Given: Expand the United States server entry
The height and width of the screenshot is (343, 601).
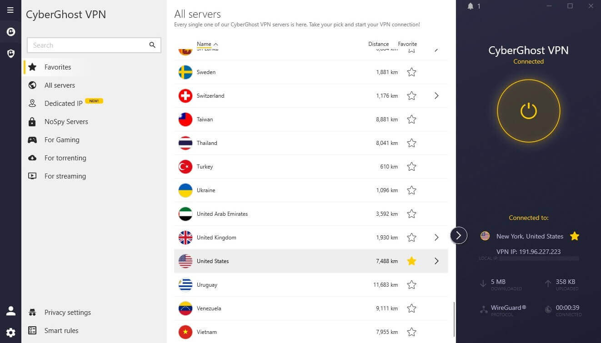Looking at the screenshot, I should 436,261.
